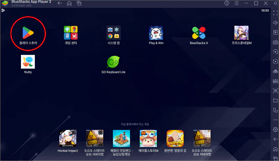This screenshot has width=279, height=161.
Task: Take a screenshot with sidebar camera icon
Action: click(275, 91)
